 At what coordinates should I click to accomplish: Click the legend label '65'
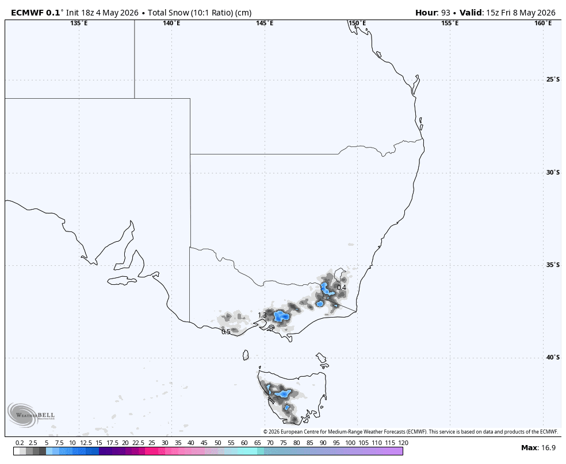pyautogui.click(x=257, y=443)
